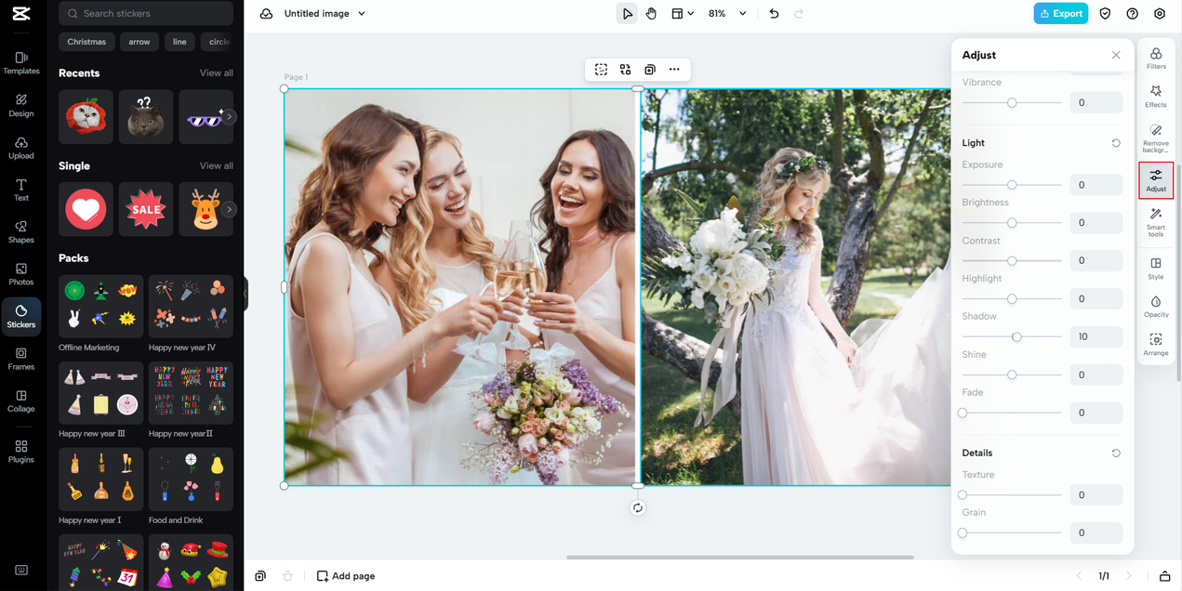Open the Upload sidebar tab
Viewport: 1182px width, 591px height.
[x=21, y=148]
